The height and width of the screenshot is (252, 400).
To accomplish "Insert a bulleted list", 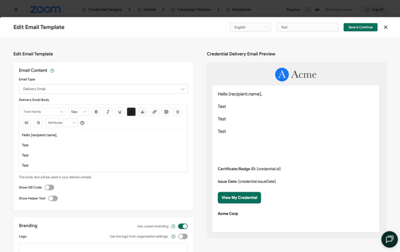I will 38,122.
